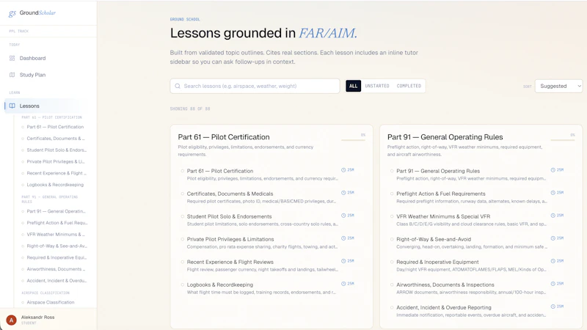The height and width of the screenshot is (330, 587).
Task: Click Part 91 card progress bar
Action: (563, 140)
